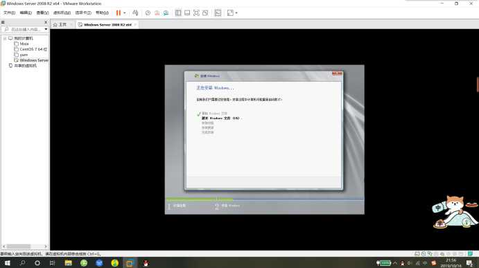Open the red app icon on taskbar
Screen dimensions: 479x268
point(146,263)
